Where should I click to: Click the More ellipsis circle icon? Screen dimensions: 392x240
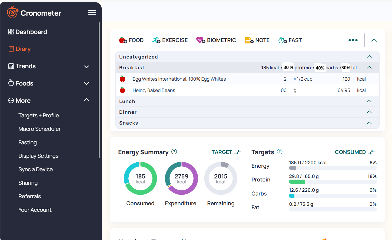11,101
